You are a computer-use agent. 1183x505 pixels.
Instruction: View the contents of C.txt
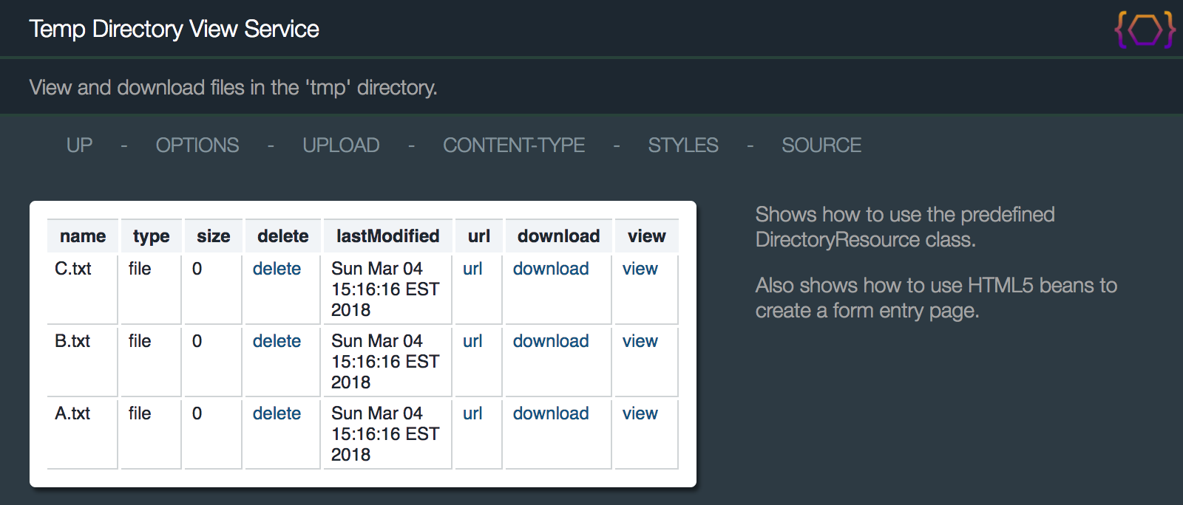tap(640, 269)
